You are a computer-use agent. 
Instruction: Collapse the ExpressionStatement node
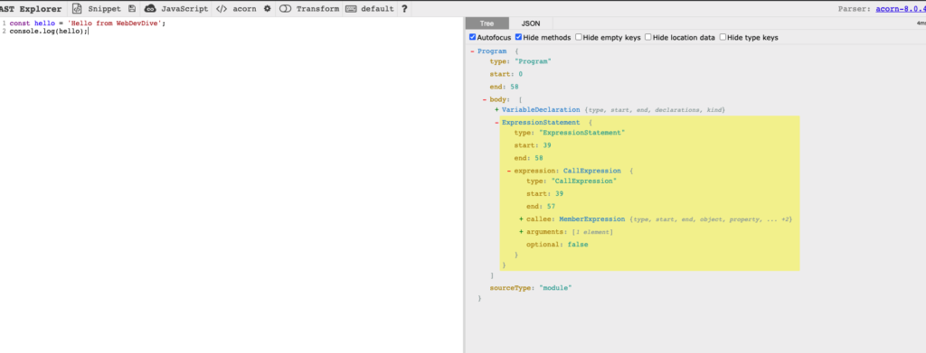point(496,123)
